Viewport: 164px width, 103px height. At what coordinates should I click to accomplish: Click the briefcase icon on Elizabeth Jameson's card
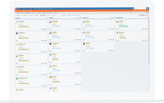coord(42,41)
